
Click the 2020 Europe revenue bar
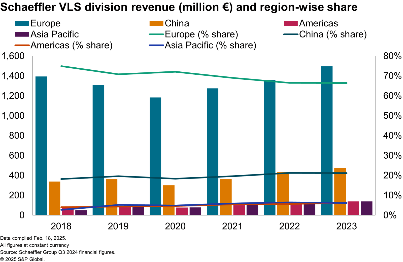point(155,156)
